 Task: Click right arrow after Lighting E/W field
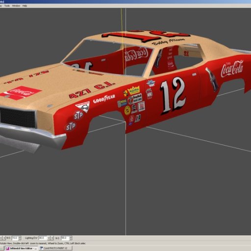point(52,238)
